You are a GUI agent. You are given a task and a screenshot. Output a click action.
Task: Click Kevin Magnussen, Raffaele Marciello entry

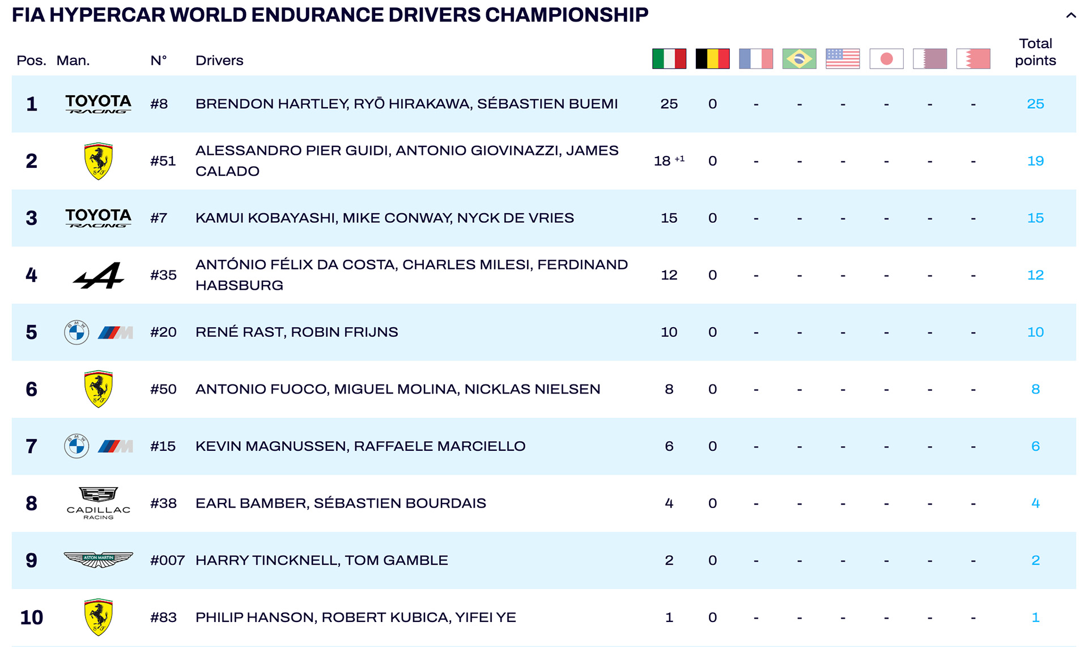(360, 446)
